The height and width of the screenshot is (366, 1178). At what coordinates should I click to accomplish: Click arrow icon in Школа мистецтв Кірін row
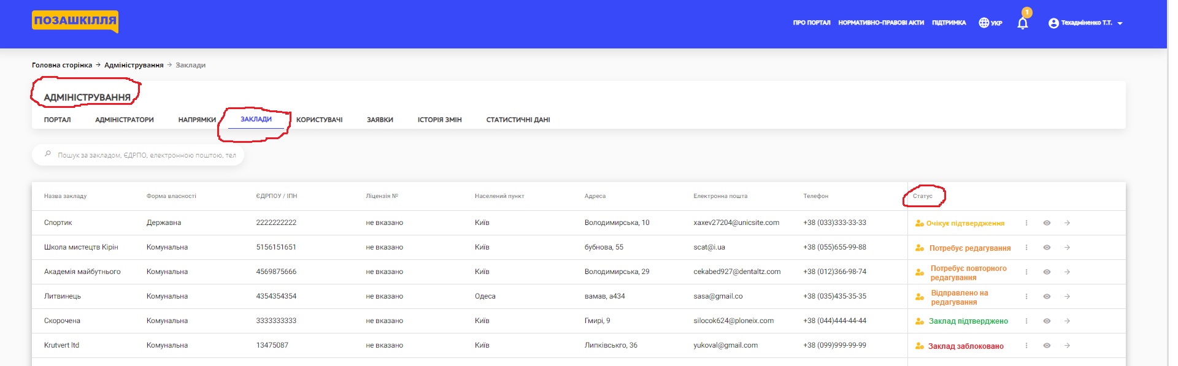(x=1068, y=248)
